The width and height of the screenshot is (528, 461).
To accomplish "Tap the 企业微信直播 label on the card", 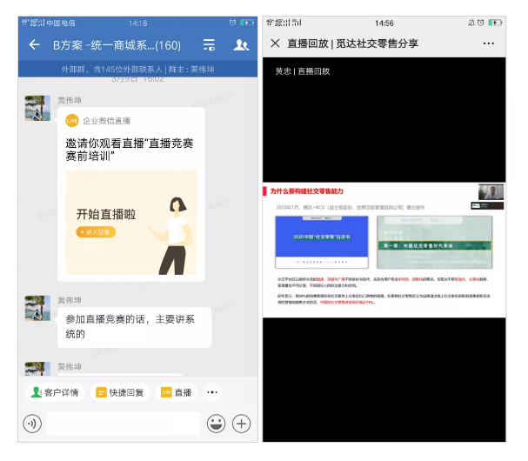I will pyautogui.click(x=106, y=121).
